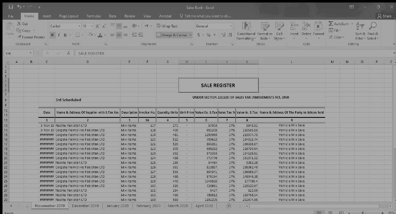Screen dimensions: 396x214
Task: Click the Percent Style icon
Action: click(208, 35)
